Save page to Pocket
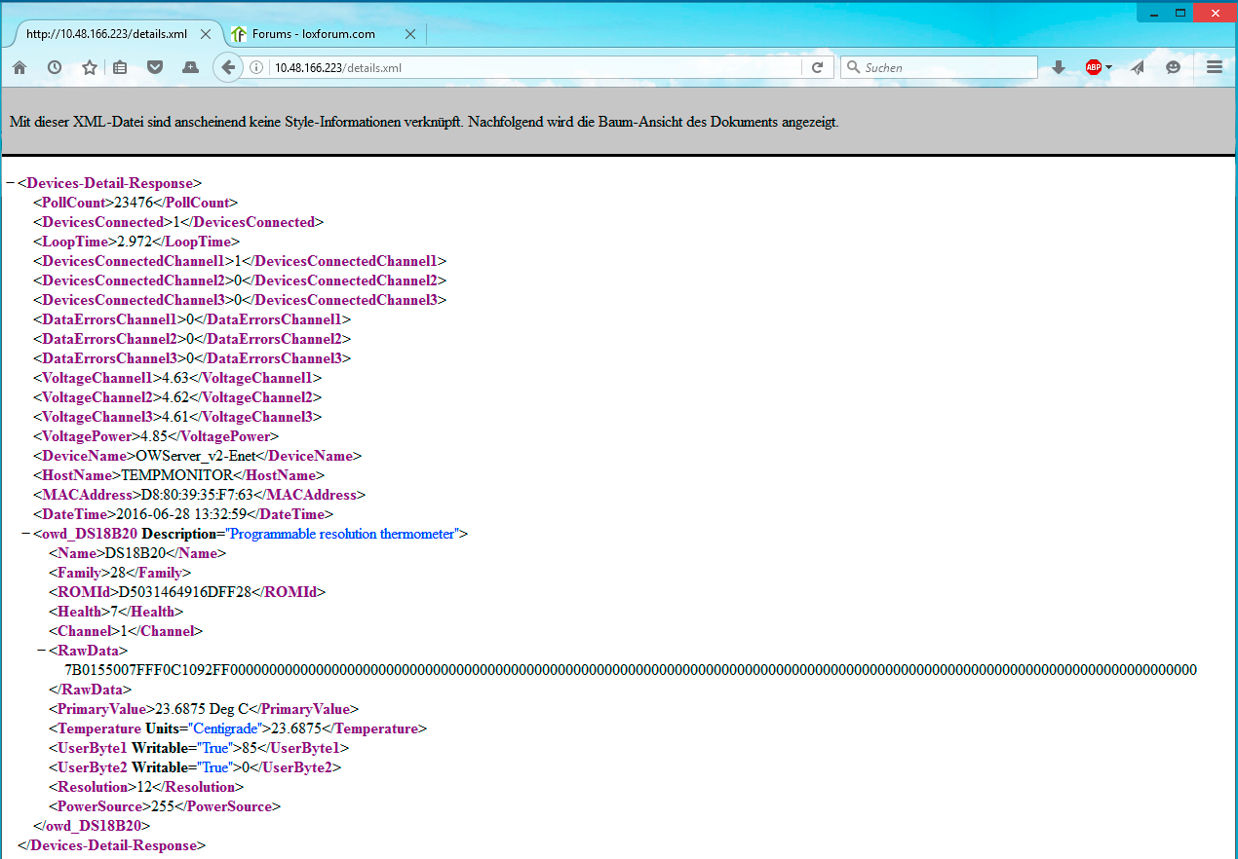The image size is (1238, 859). [155, 67]
